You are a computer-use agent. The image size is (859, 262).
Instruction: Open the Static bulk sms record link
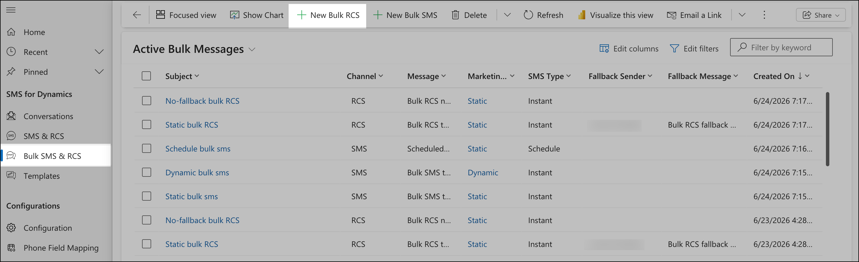coord(191,197)
